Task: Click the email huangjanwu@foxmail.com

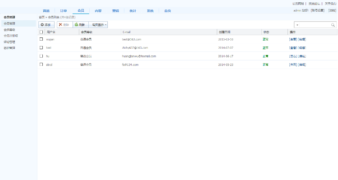Action: (139, 56)
